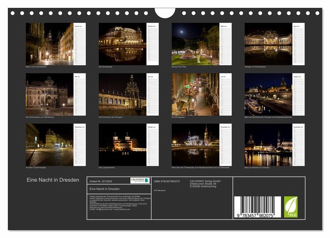
Task: Select the Georg-Treu-Platz moonlit photo
Action: pyautogui.click(x=195, y=44)
